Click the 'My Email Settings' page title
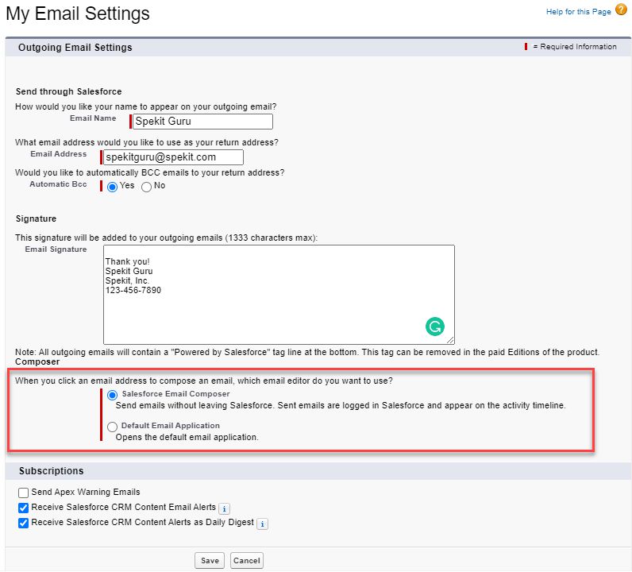This screenshot has width=632, height=572. pos(78,14)
